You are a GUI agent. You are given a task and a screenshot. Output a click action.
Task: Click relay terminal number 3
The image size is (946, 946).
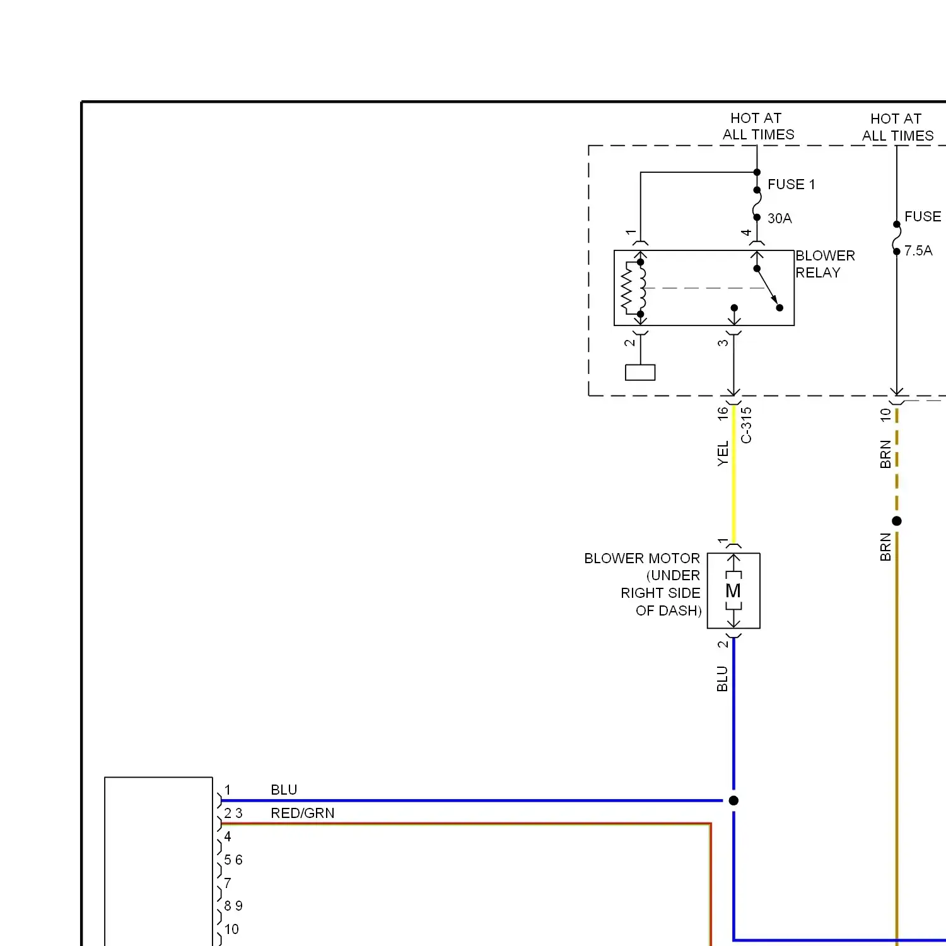[x=723, y=342]
